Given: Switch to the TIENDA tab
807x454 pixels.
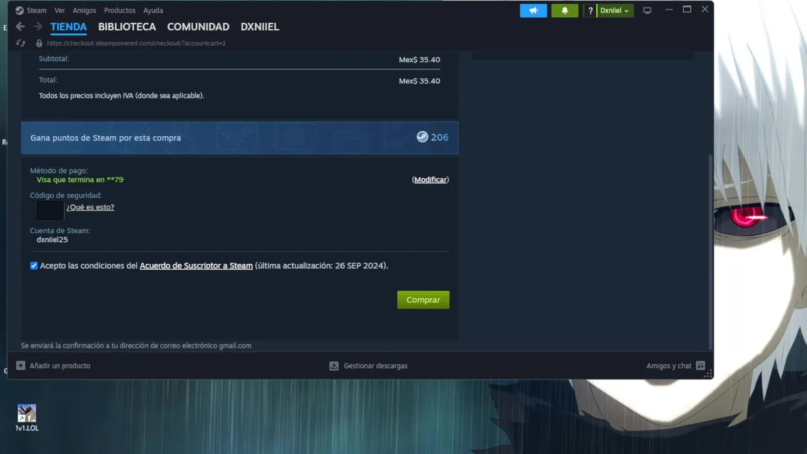Looking at the screenshot, I should click(x=69, y=27).
